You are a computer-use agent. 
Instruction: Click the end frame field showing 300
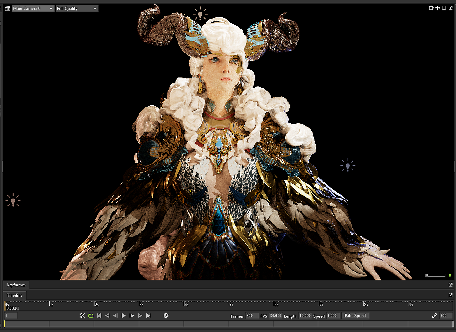446,316
